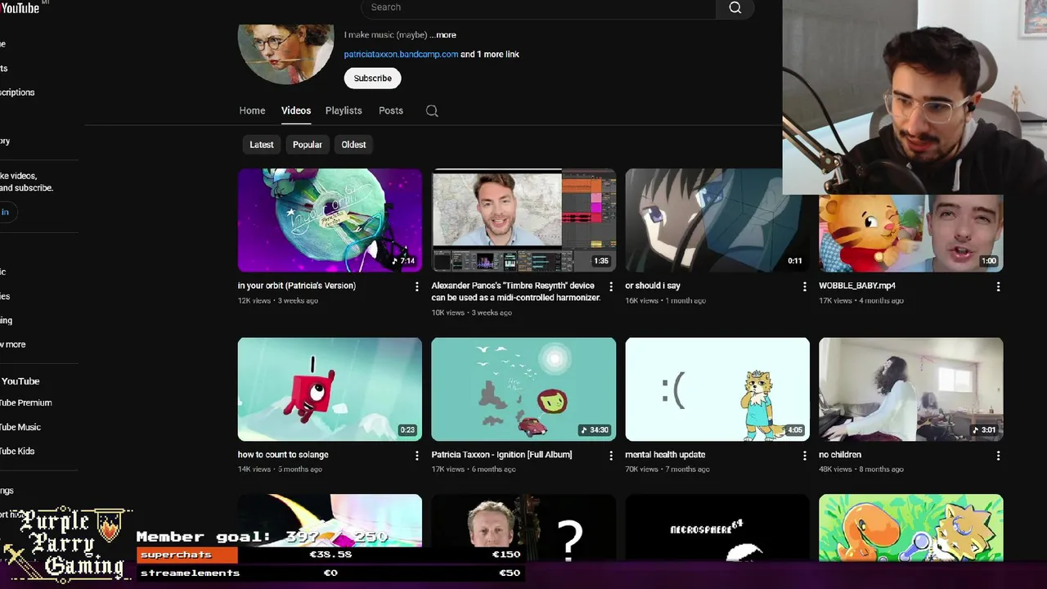
Task: Sort videos by Popular
Action: coord(308,145)
